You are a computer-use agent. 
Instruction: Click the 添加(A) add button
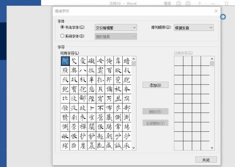click(155, 85)
